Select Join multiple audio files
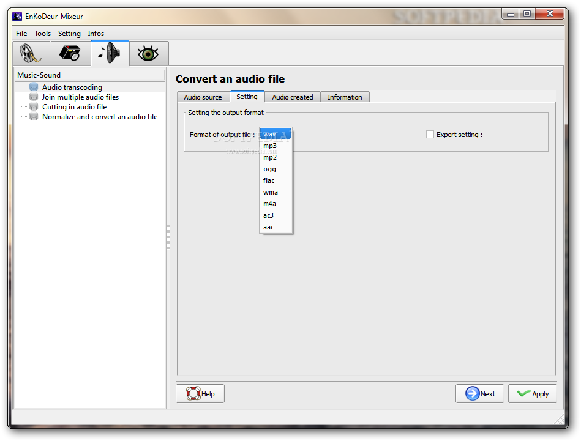Image resolution: width=581 pixels, height=441 pixels. click(x=80, y=97)
